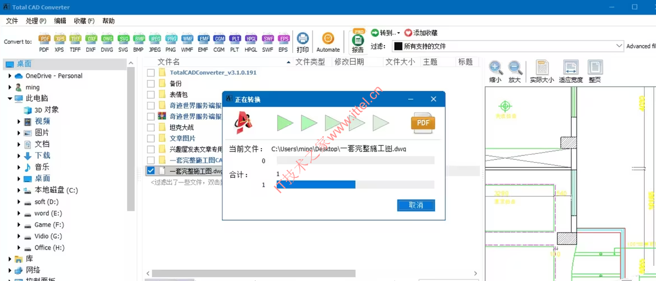
Task: Select PNG as target format
Action: coord(171,42)
